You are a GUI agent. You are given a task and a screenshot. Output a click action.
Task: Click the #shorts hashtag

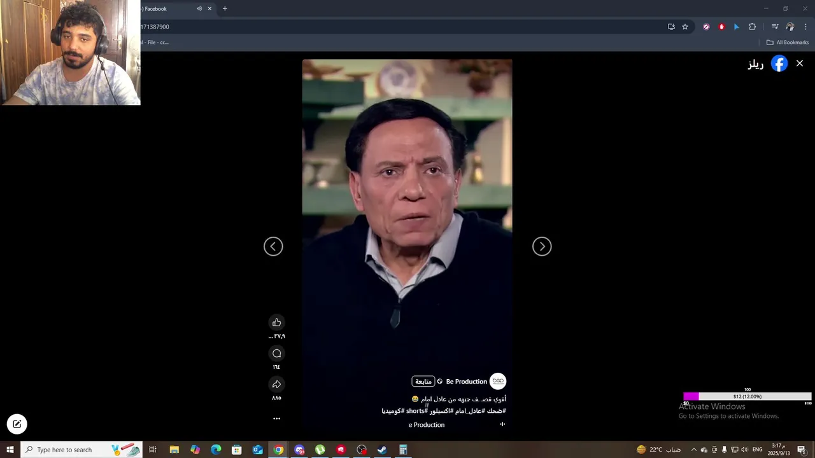click(417, 411)
